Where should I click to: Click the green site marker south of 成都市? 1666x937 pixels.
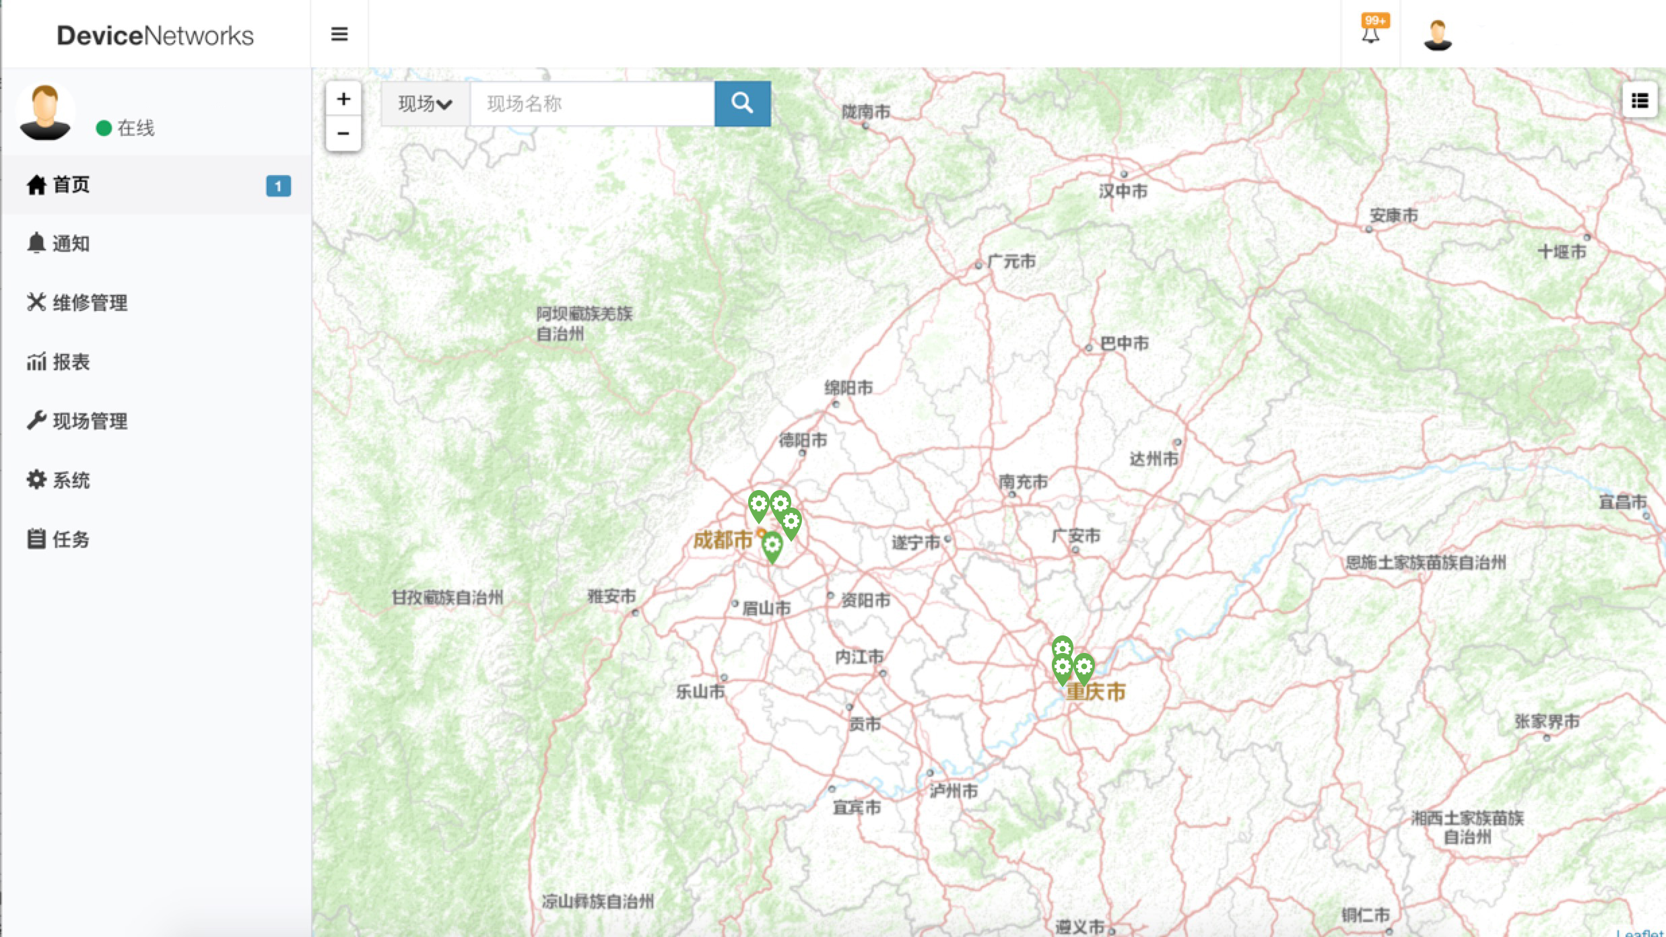pyautogui.click(x=772, y=545)
